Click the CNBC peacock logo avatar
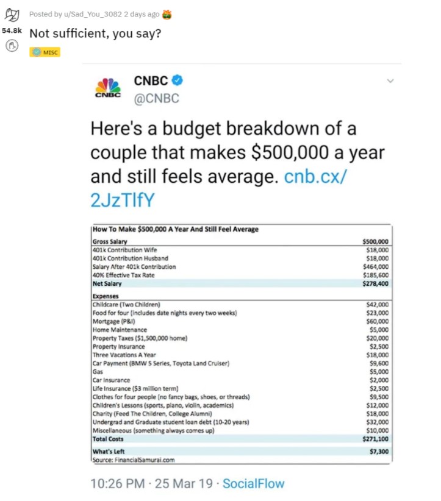 point(108,88)
